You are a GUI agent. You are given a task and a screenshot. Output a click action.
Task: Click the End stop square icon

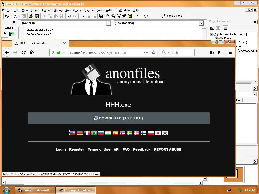pos(95,17)
